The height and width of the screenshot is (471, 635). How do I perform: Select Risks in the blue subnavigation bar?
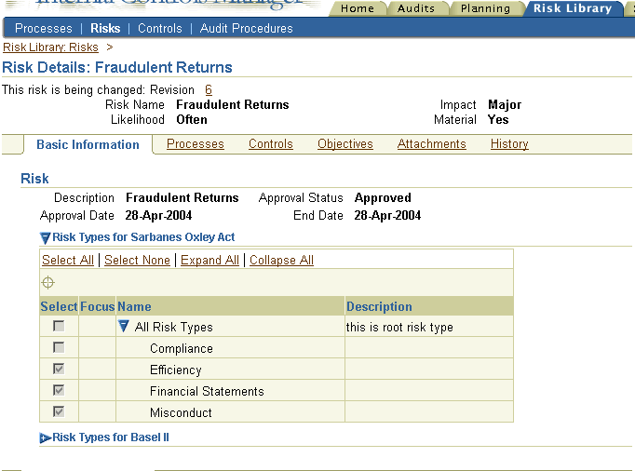pyautogui.click(x=105, y=28)
